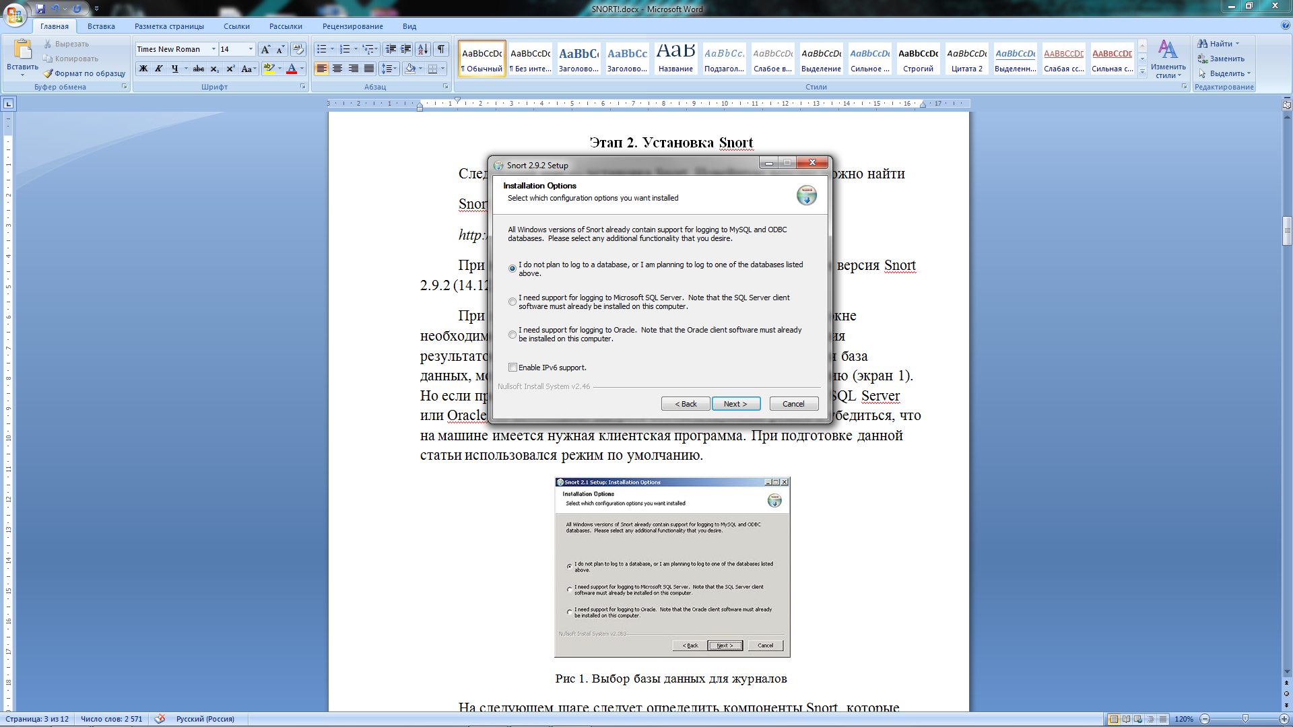Open the Вставка ribbon tab
1293x727 pixels.
[101, 26]
